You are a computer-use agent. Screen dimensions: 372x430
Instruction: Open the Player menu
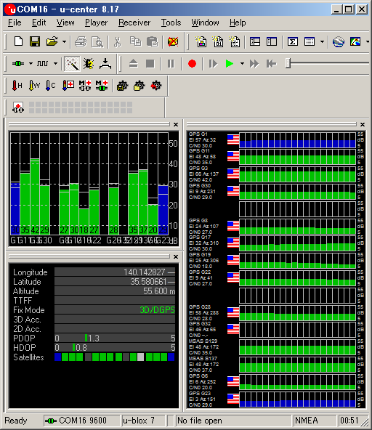point(97,23)
